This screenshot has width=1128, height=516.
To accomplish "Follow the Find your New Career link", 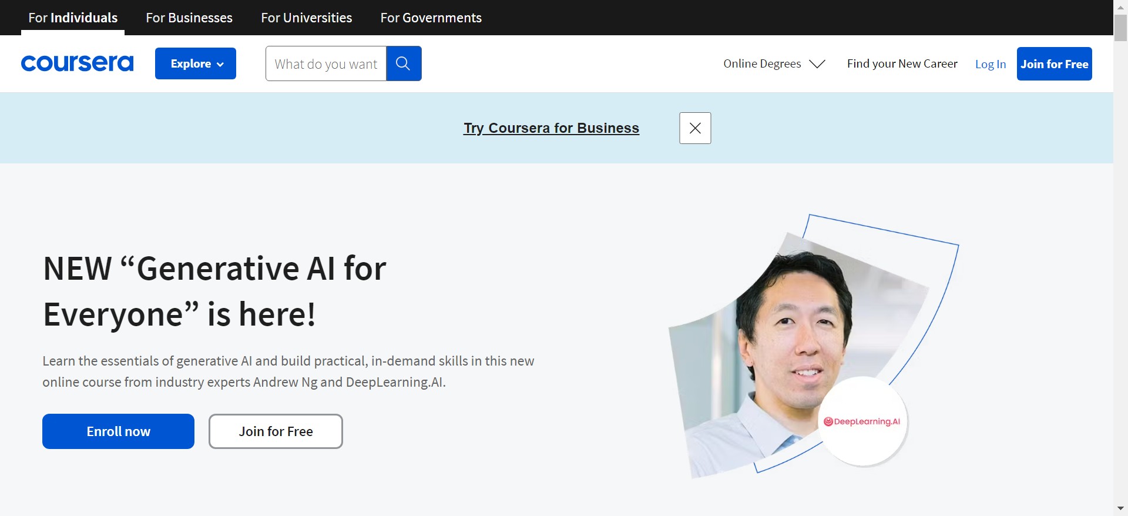I will click(x=902, y=63).
